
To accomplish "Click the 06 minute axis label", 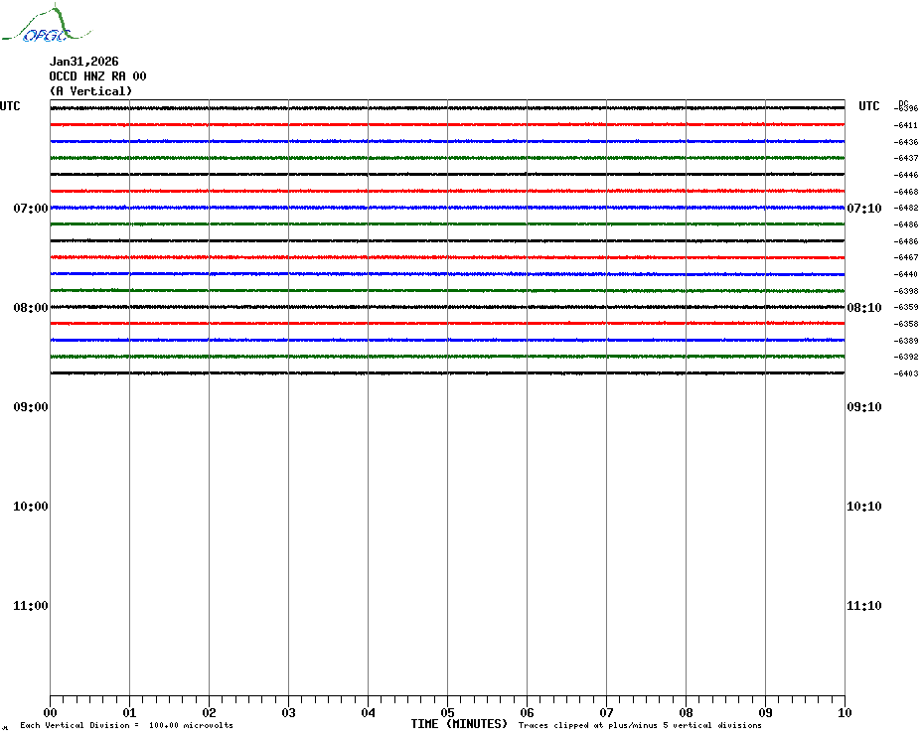I will coord(528,713).
